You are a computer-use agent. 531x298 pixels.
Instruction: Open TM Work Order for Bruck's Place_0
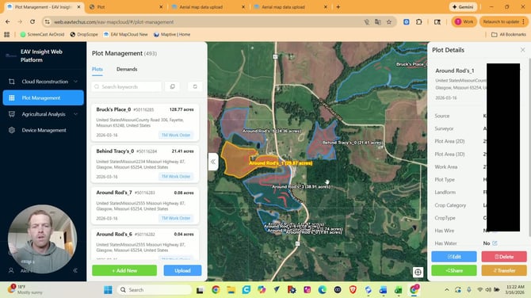point(176,135)
